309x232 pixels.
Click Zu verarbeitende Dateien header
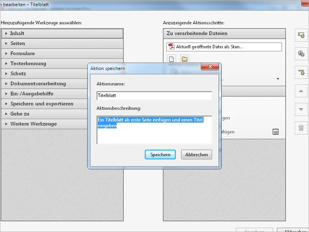[224, 33]
